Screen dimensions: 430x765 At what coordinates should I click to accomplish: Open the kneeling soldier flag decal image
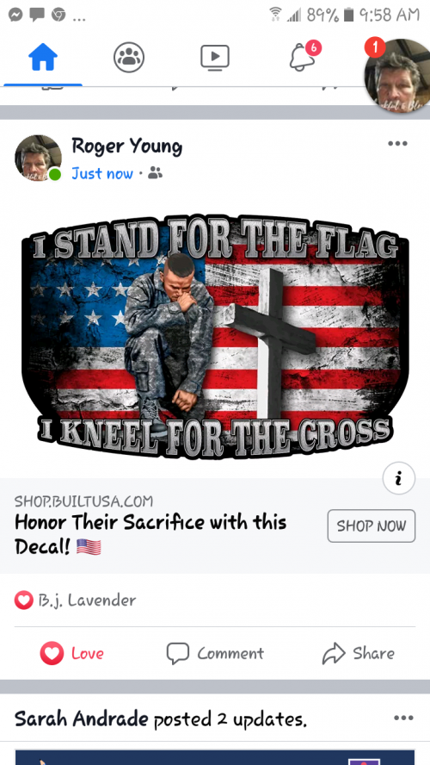pyautogui.click(x=215, y=337)
